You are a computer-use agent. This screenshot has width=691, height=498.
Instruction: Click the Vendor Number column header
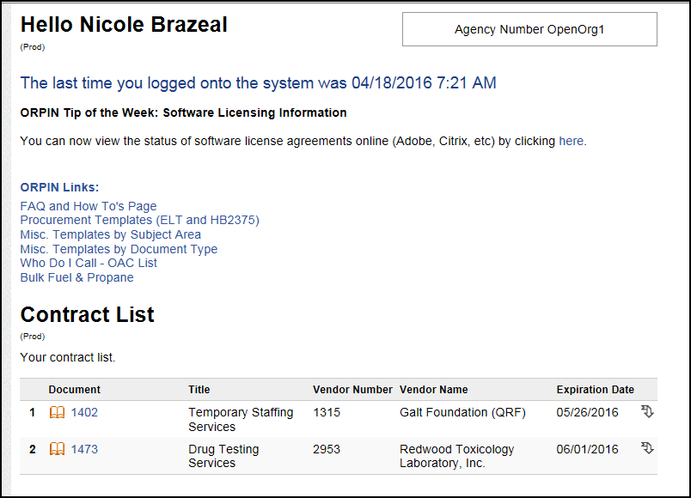click(x=352, y=390)
